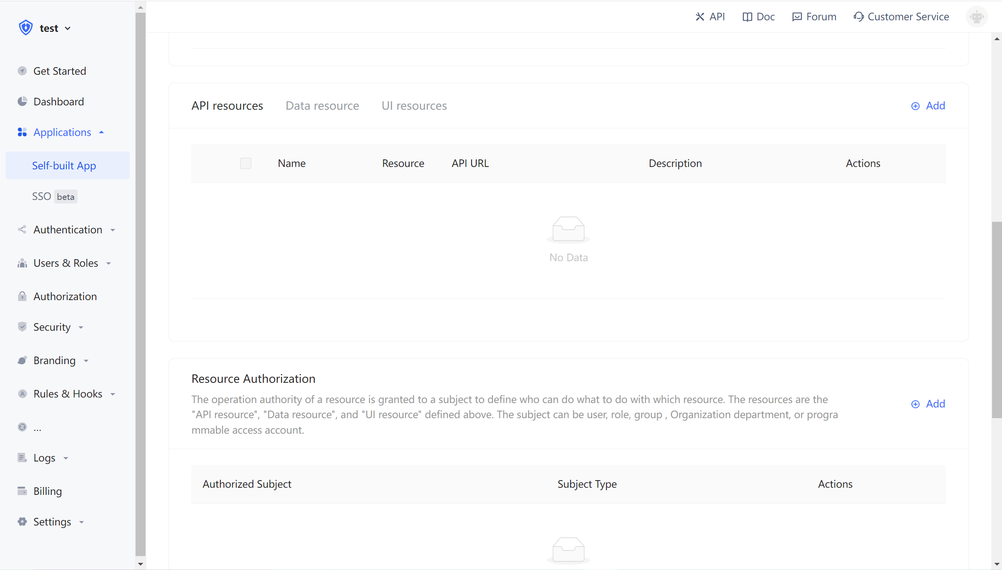Click the Forum chat icon
This screenshot has height=570, width=1002.
tap(797, 17)
